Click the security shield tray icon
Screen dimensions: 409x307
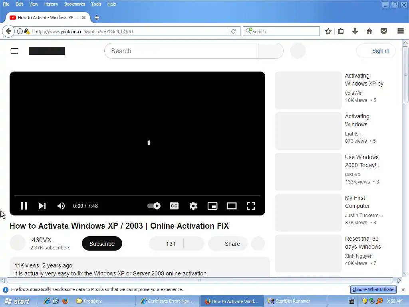365,301
